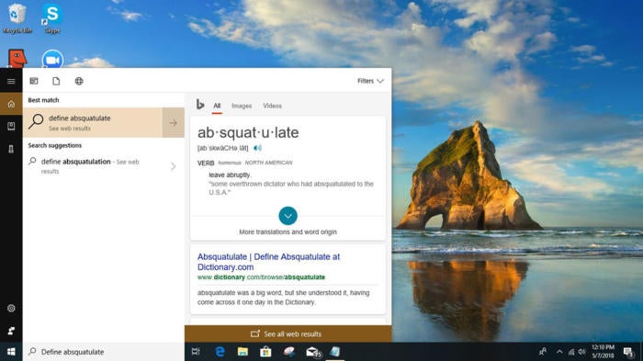
Task: Open the Feedback icon in Cortana sidebar
Action: (x=11, y=331)
